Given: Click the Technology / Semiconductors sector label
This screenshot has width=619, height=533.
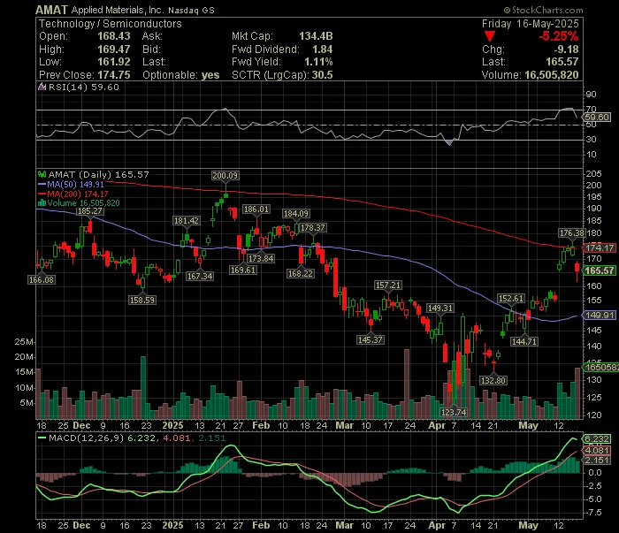Looking at the screenshot, I should click(x=111, y=24).
